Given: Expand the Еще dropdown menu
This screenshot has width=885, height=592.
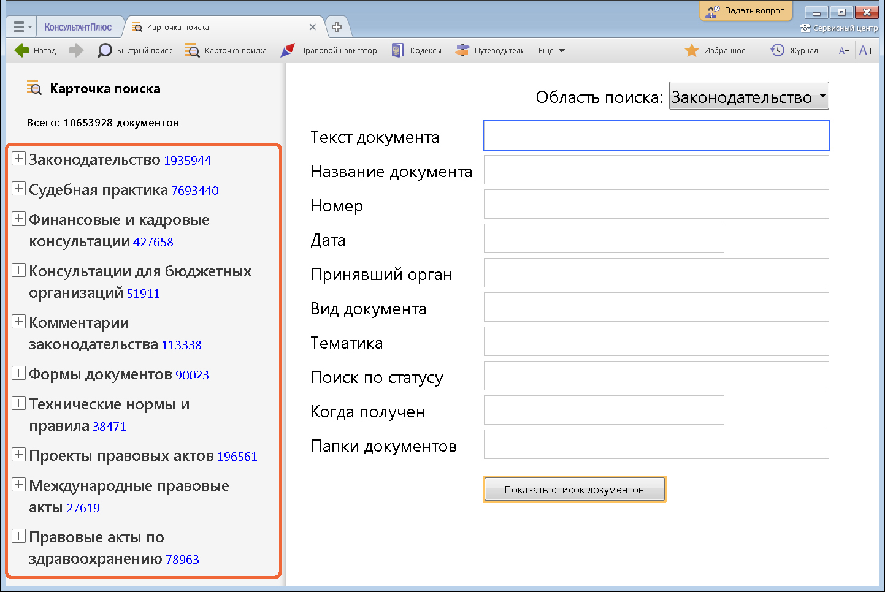Looking at the screenshot, I should tap(551, 50).
